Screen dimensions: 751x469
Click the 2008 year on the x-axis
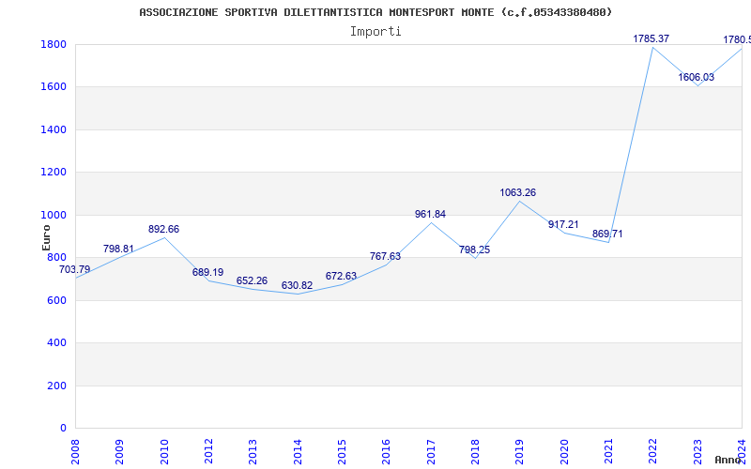point(75,450)
